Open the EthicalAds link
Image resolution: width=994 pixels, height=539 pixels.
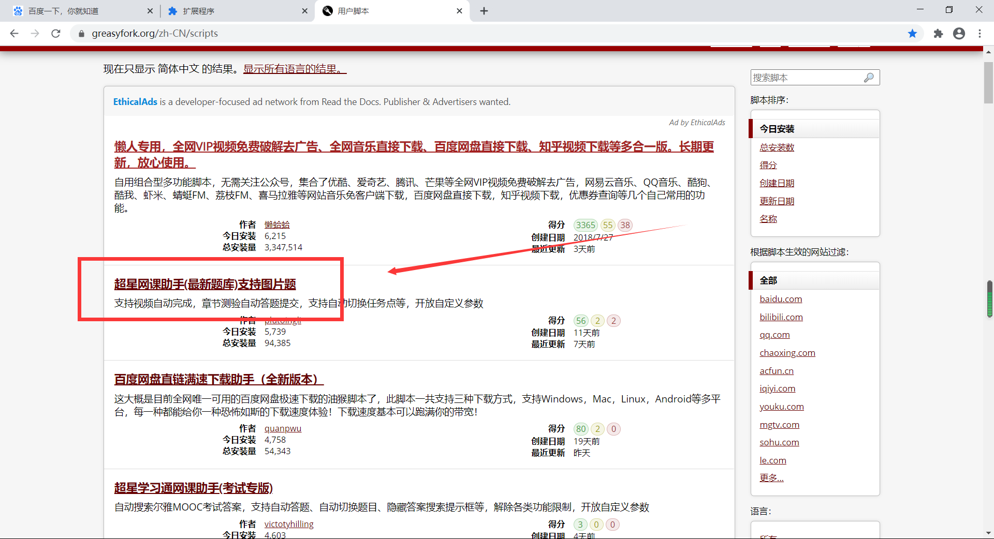(x=135, y=102)
